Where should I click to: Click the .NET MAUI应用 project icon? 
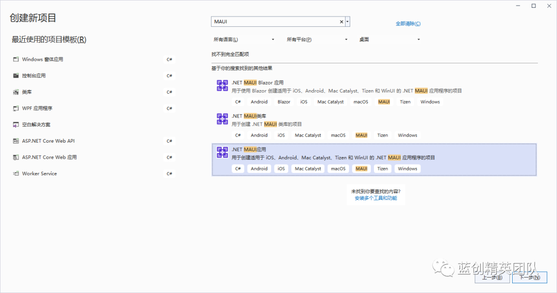[x=222, y=152]
